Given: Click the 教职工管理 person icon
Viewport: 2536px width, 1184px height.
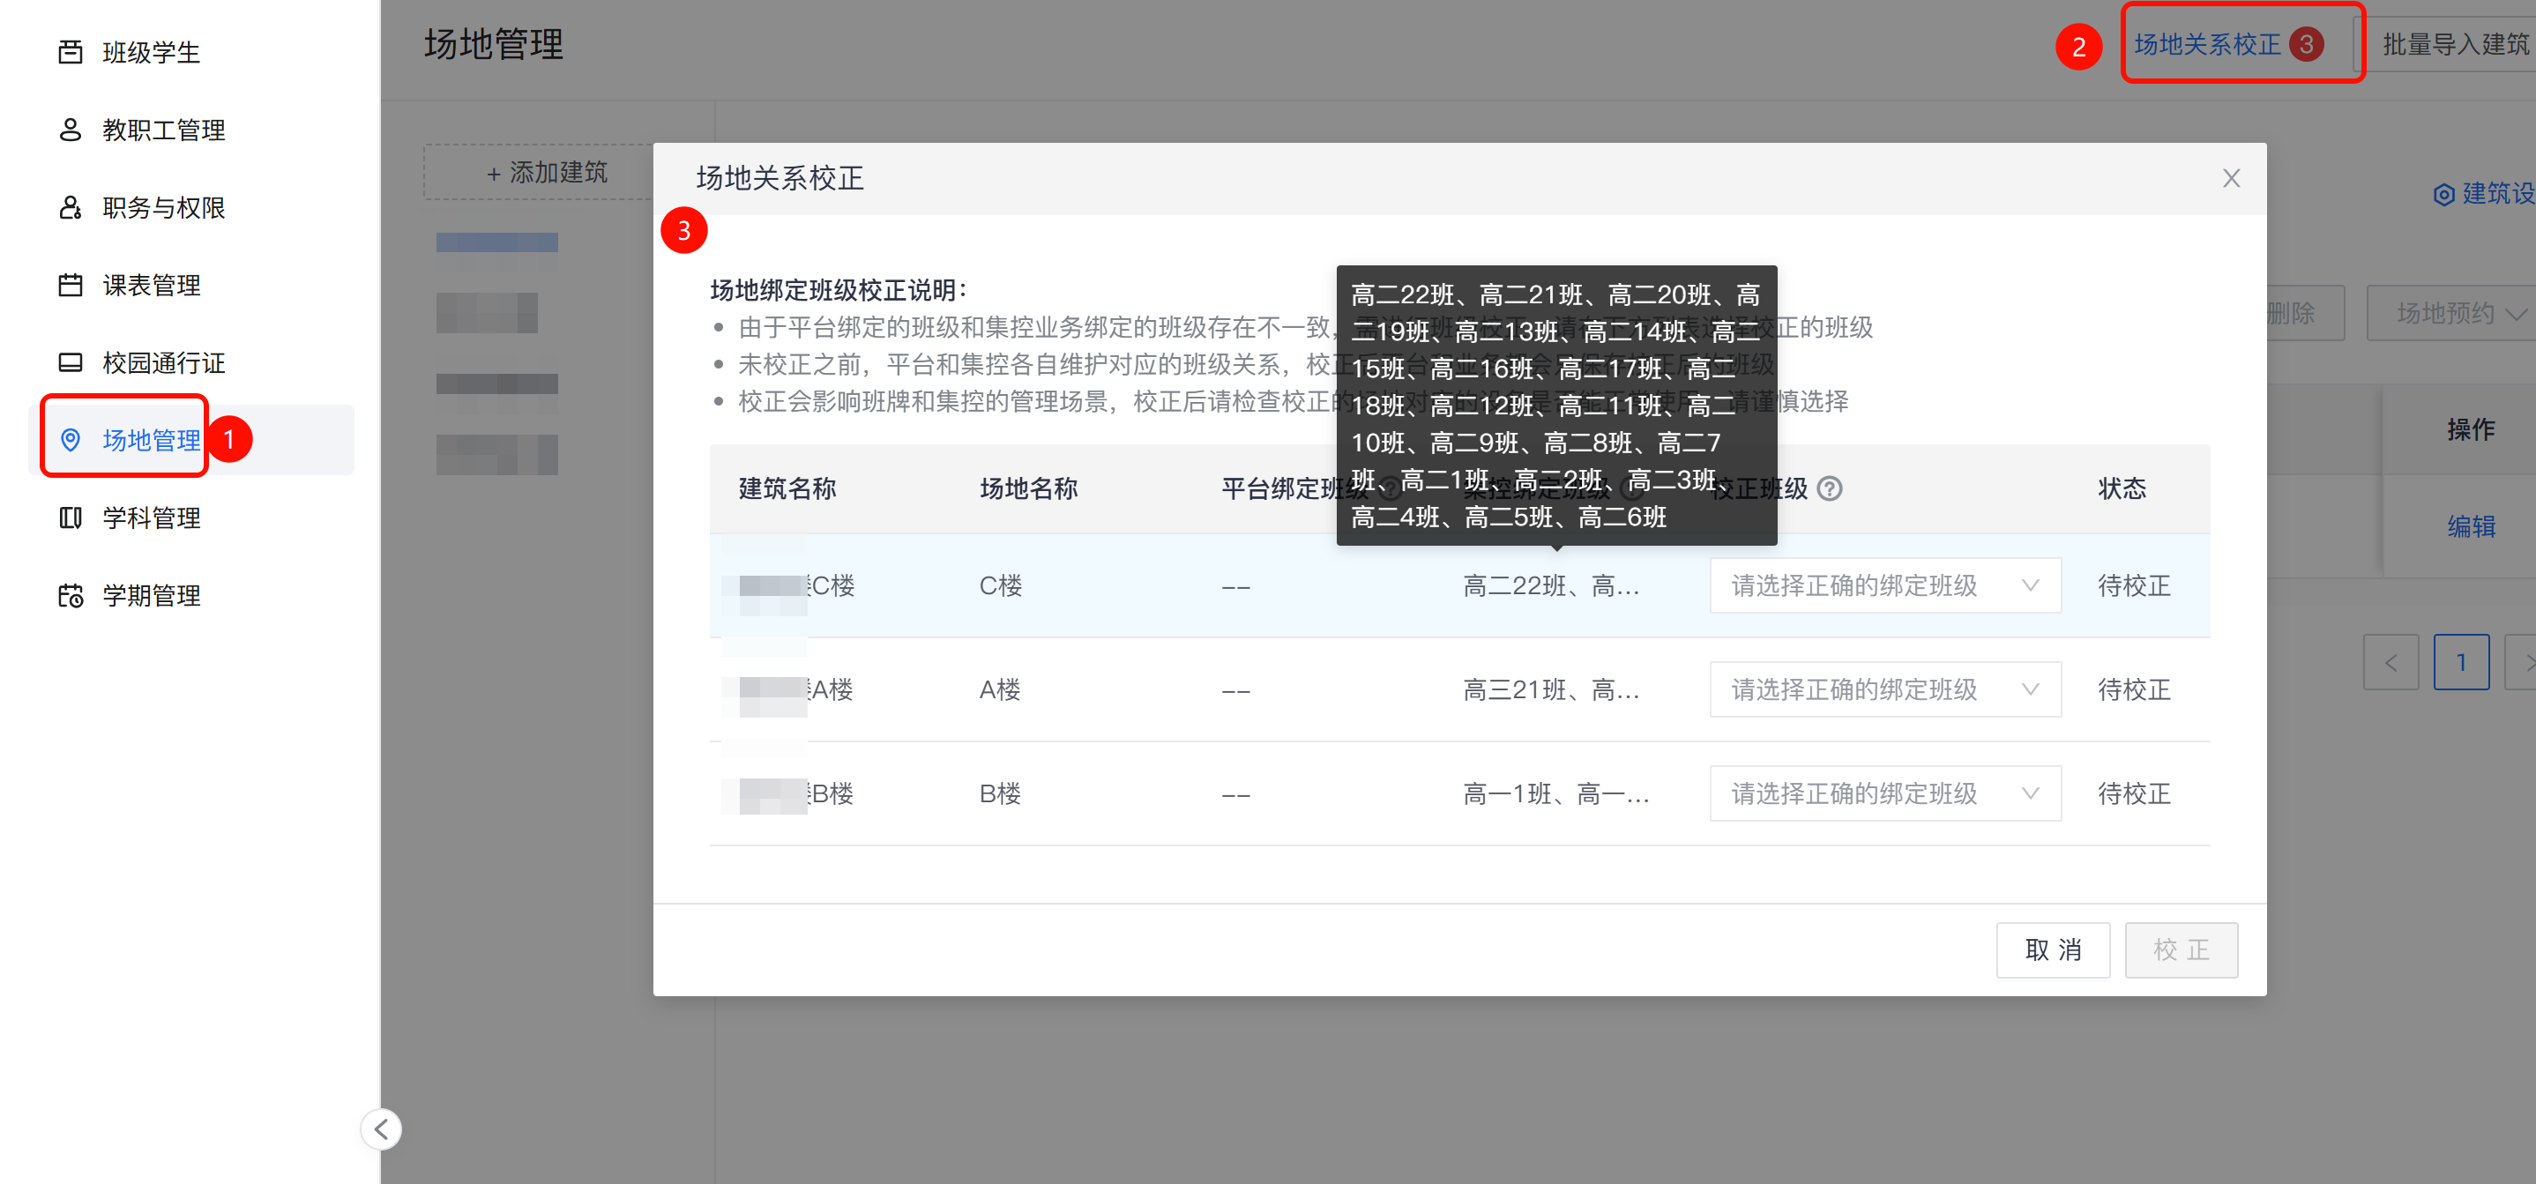Looking at the screenshot, I should point(70,130).
